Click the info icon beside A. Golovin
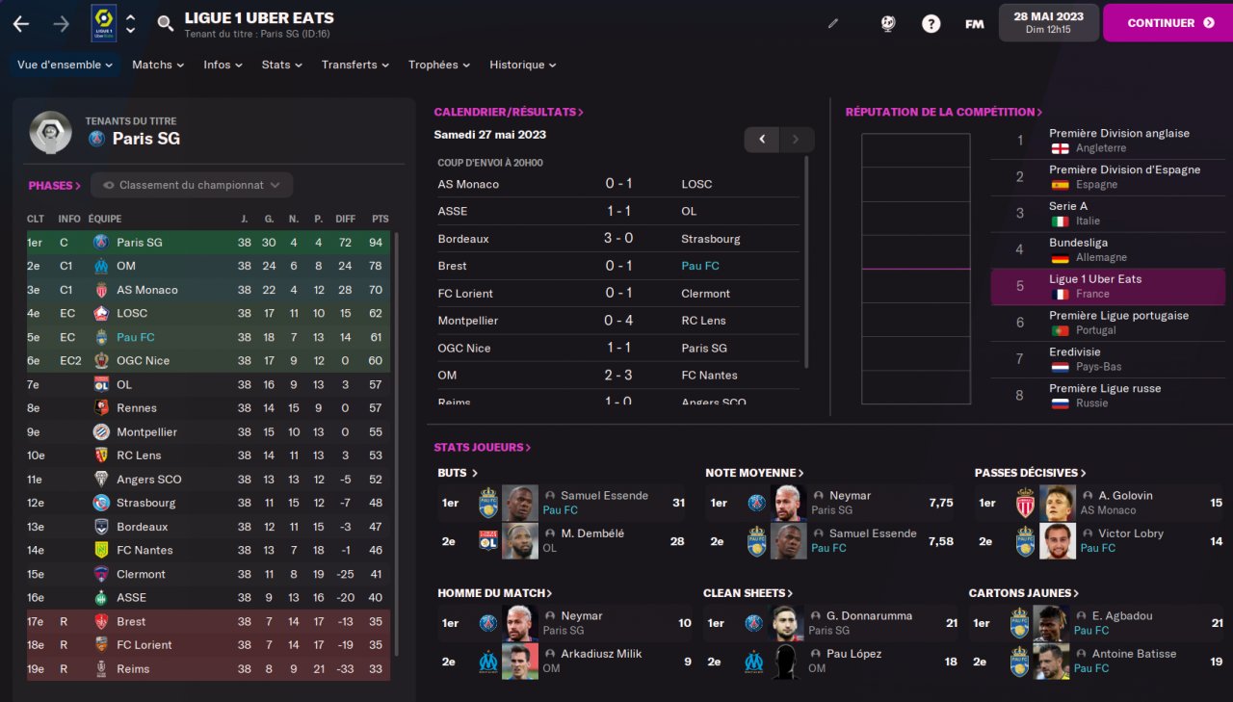The width and height of the screenshot is (1233, 702). [1088, 496]
